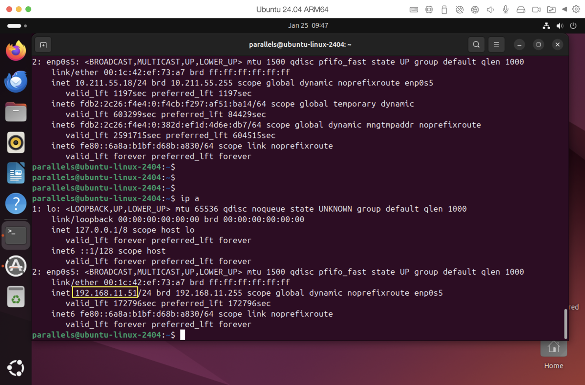Click the USB device icon
The width and height of the screenshot is (585, 385).
click(x=444, y=10)
